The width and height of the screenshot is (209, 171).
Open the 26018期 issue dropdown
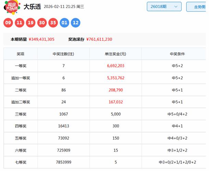point(164,7)
